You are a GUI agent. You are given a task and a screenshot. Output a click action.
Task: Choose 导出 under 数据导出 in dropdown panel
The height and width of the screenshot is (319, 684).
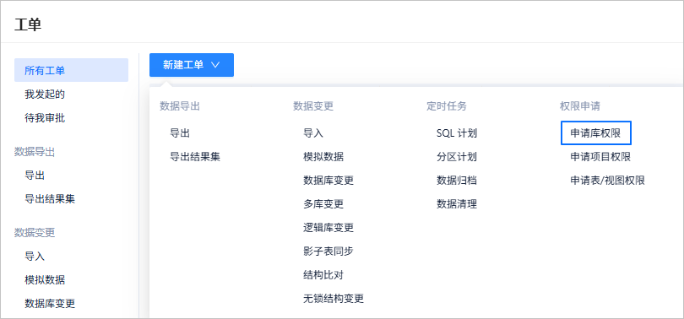[x=180, y=133]
